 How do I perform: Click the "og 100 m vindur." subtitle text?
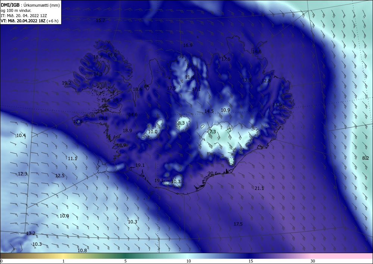coord(16,10)
